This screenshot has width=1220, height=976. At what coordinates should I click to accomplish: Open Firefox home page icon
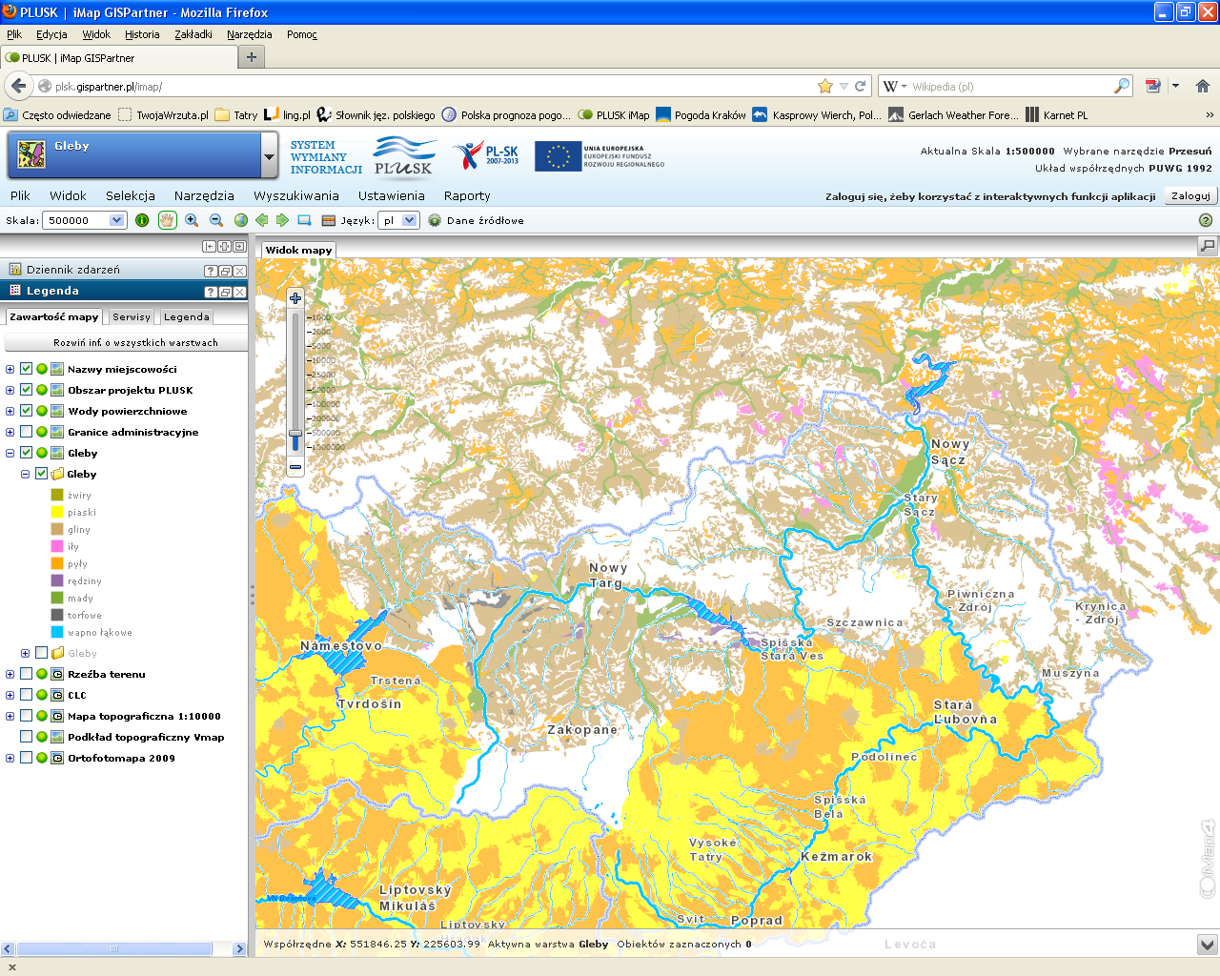pos(1203,86)
